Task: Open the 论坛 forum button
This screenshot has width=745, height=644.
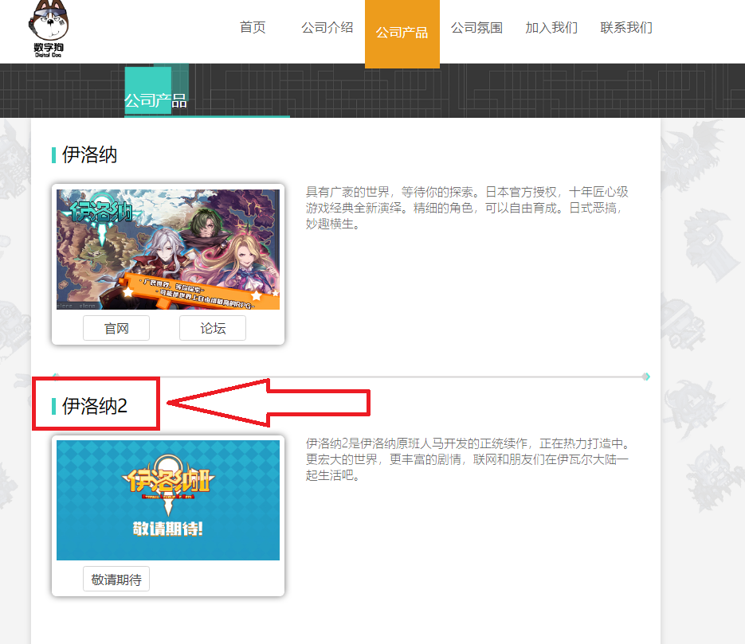Action: tap(213, 328)
